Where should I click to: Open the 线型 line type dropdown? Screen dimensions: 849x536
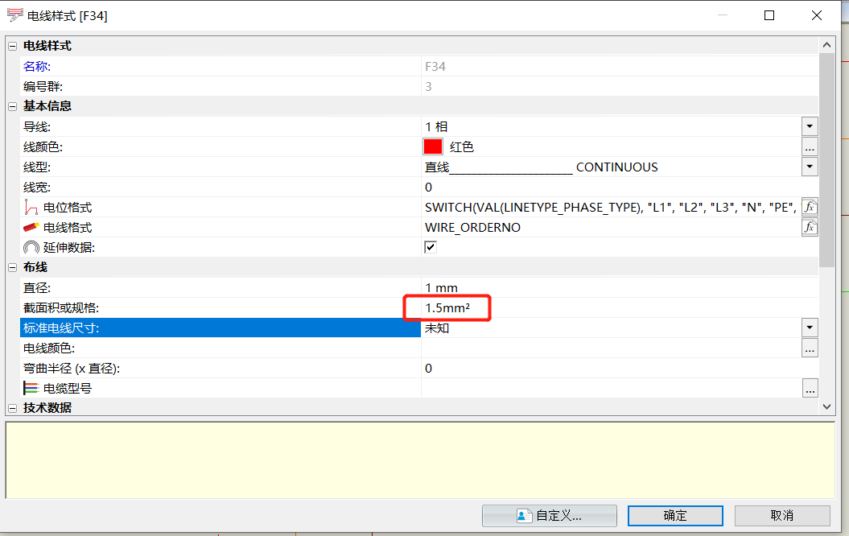tap(810, 167)
